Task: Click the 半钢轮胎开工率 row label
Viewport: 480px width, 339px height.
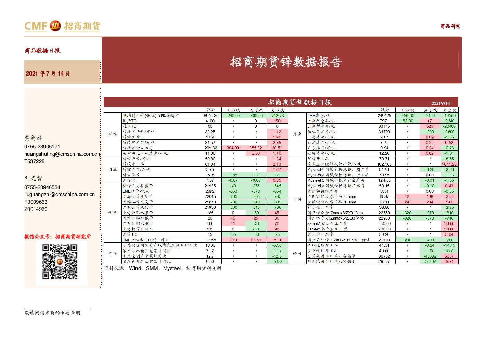Action: 322,245
